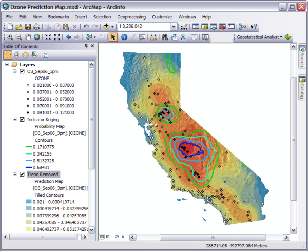Open the Catalog side tab

coord(301,88)
